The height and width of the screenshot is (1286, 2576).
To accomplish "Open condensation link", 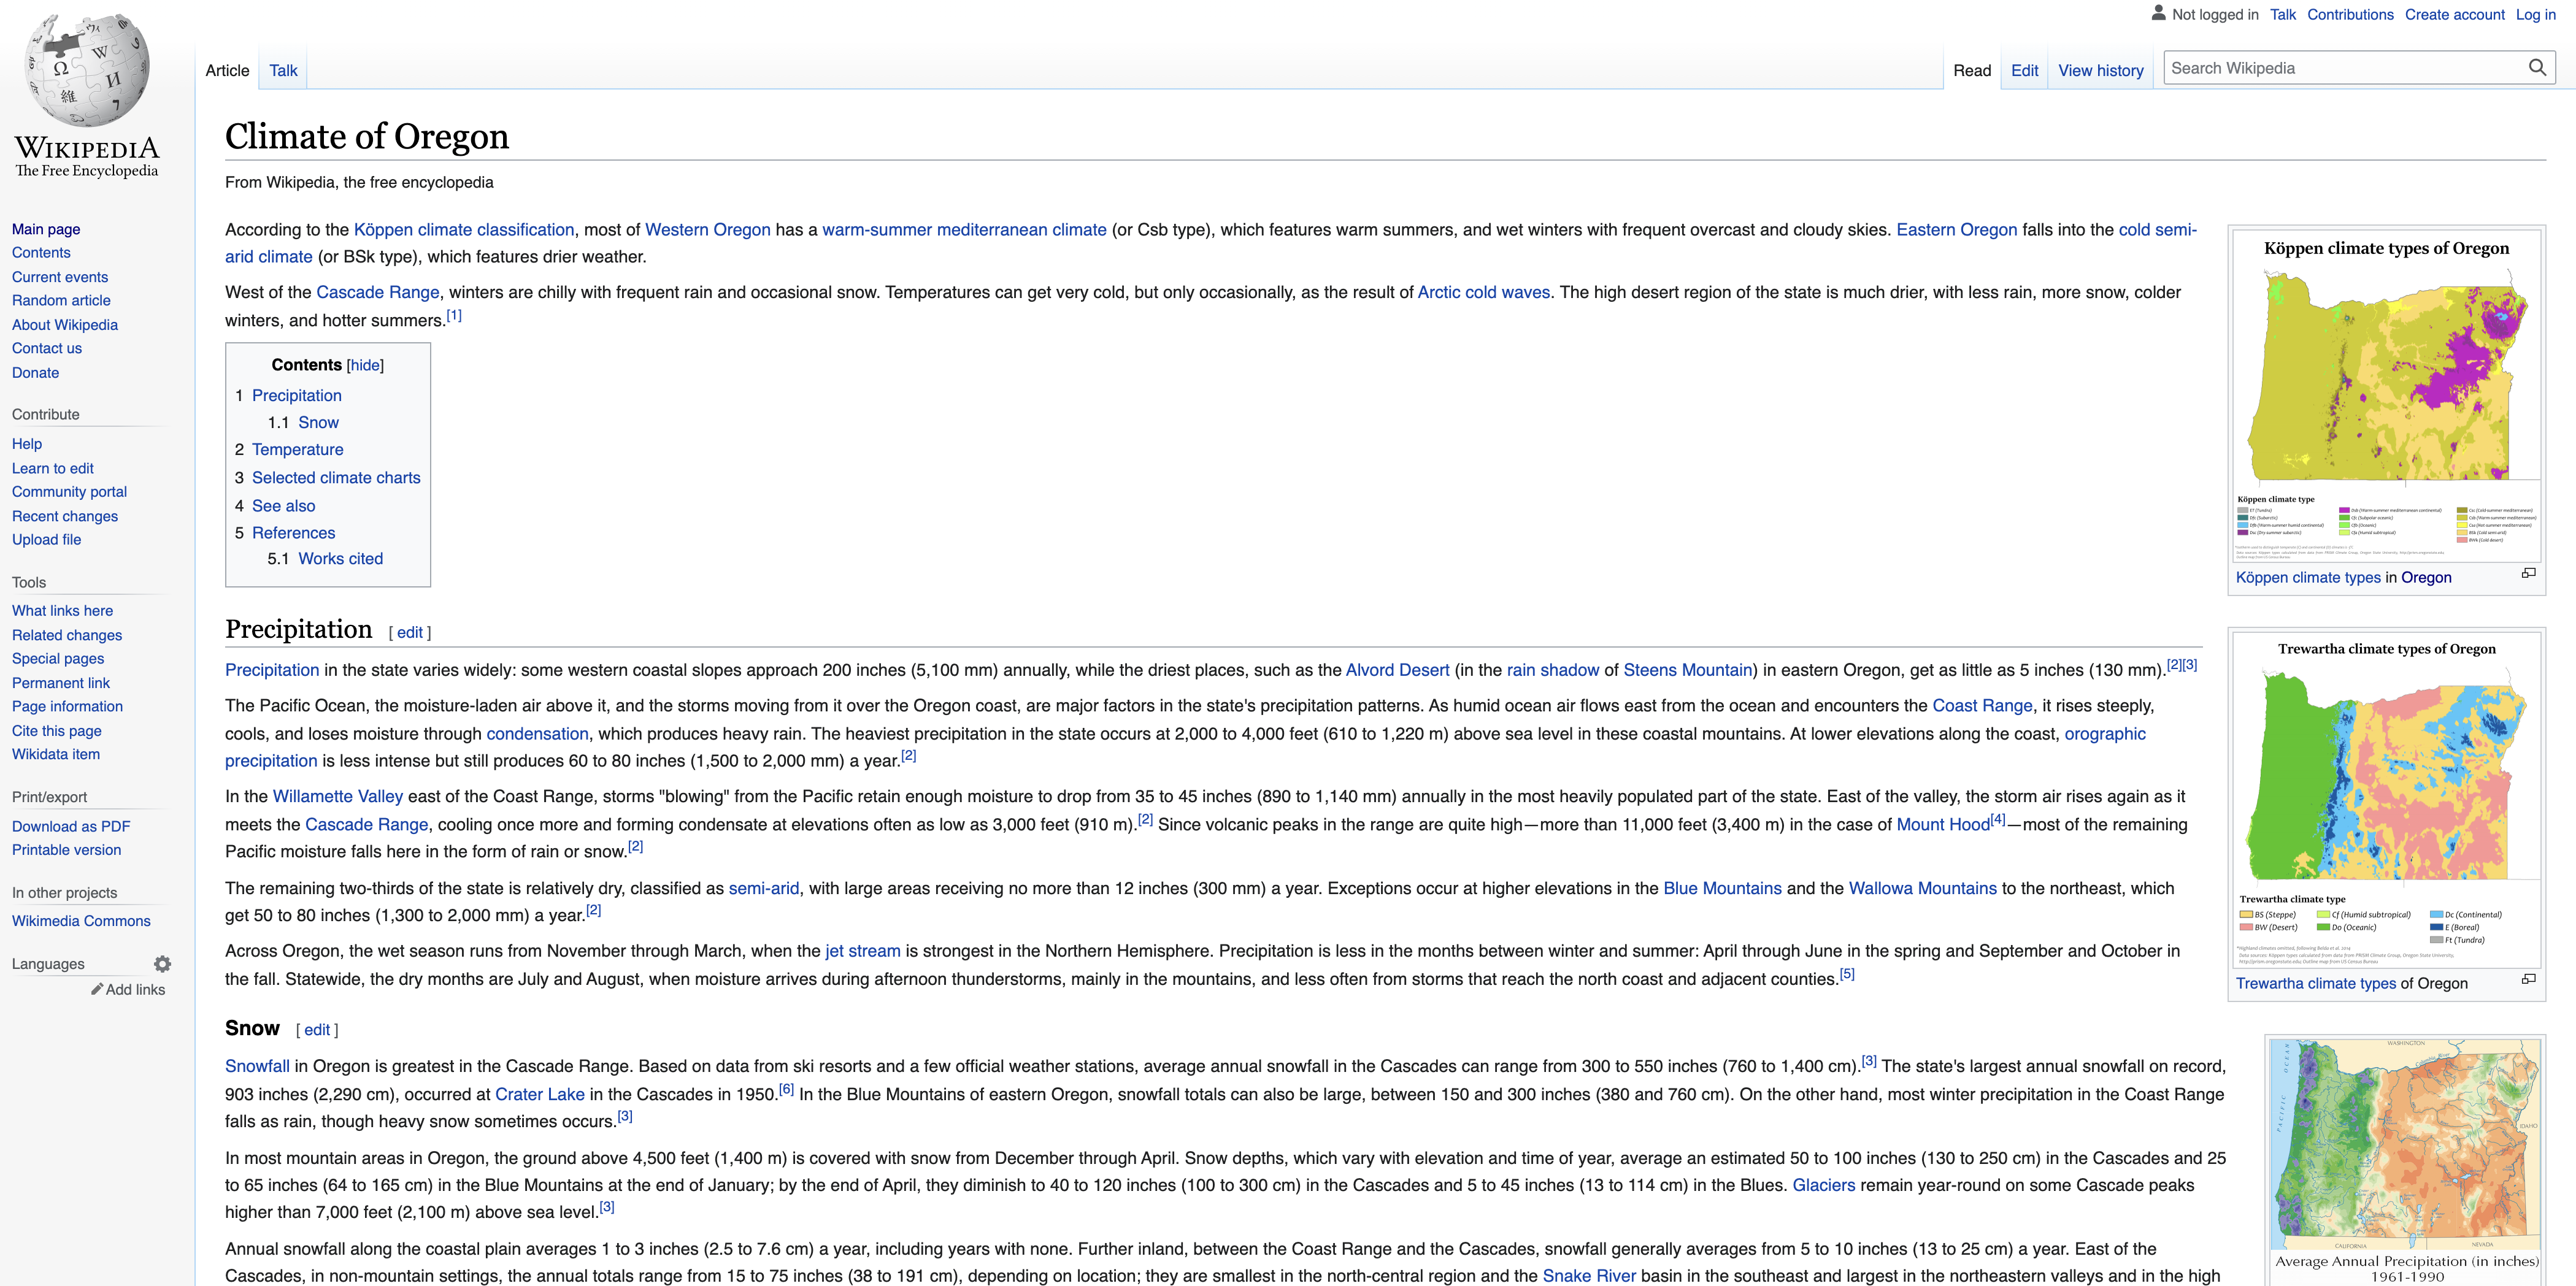I will point(537,733).
